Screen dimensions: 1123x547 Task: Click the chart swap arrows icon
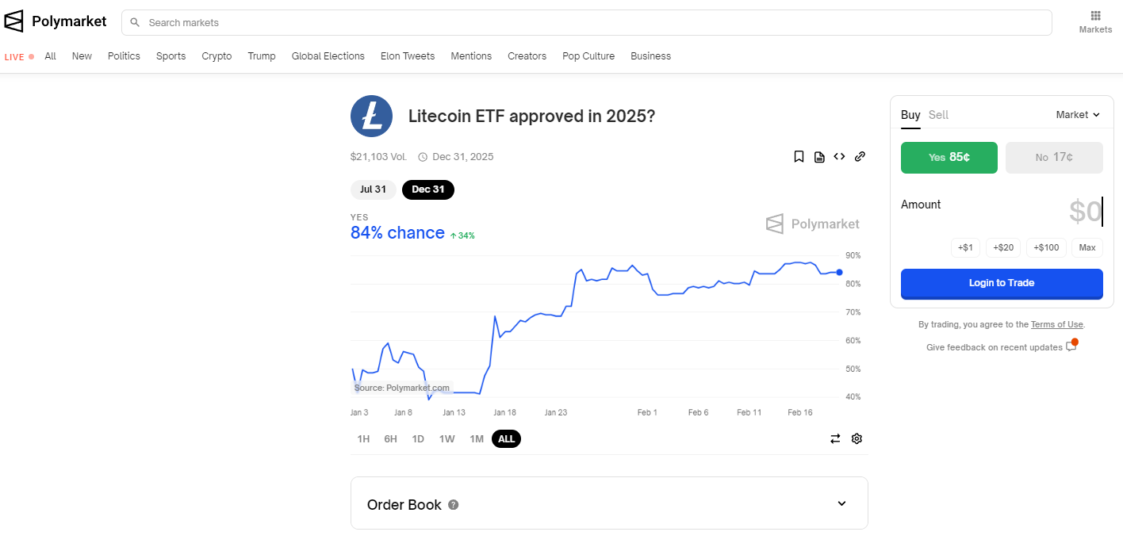835,439
